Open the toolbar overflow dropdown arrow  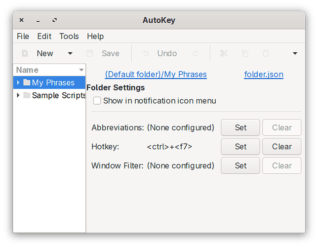click(x=295, y=53)
